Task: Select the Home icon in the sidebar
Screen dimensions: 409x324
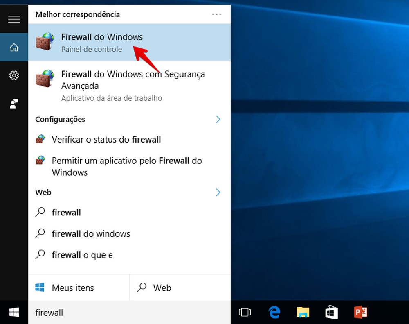Action: pos(14,47)
